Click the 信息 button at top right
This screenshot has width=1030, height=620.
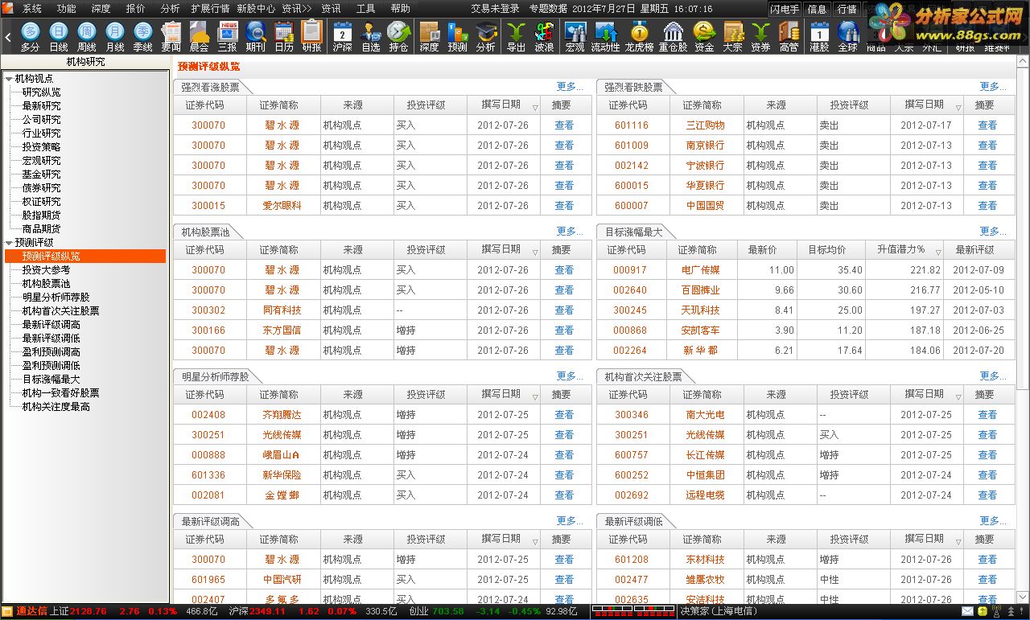tap(817, 9)
